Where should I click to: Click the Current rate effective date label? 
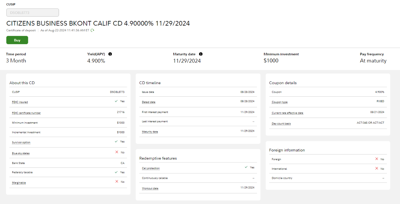click(x=287, y=113)
